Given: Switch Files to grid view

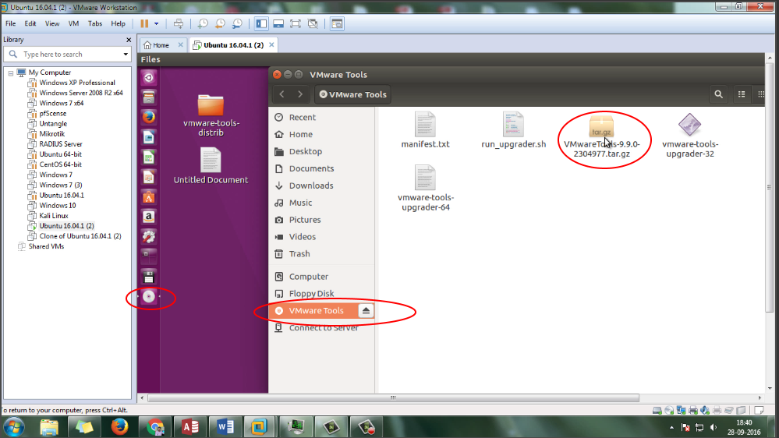Looking at the screenshot, I should 760,94.
